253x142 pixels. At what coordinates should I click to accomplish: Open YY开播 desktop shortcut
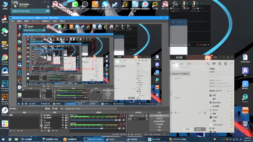coord(155,5)
